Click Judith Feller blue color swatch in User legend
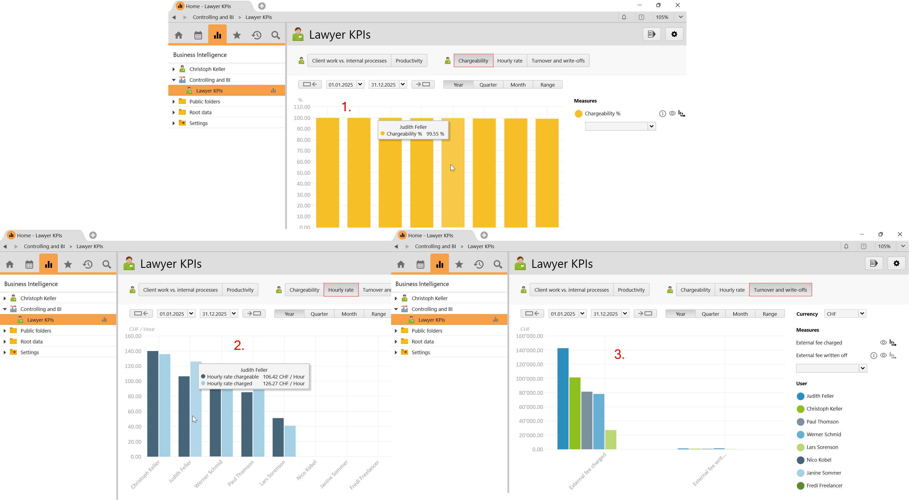This screenshot has width=909, height=500. [800, 396]
